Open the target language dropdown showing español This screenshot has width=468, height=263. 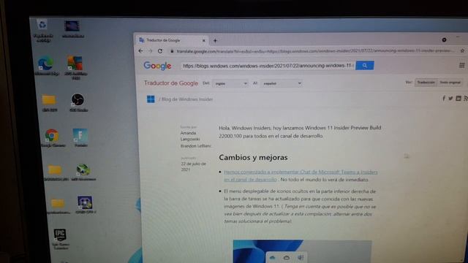(282, 83)
